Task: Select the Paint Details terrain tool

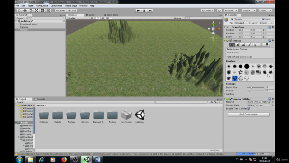Action: (x=261, y=44)
